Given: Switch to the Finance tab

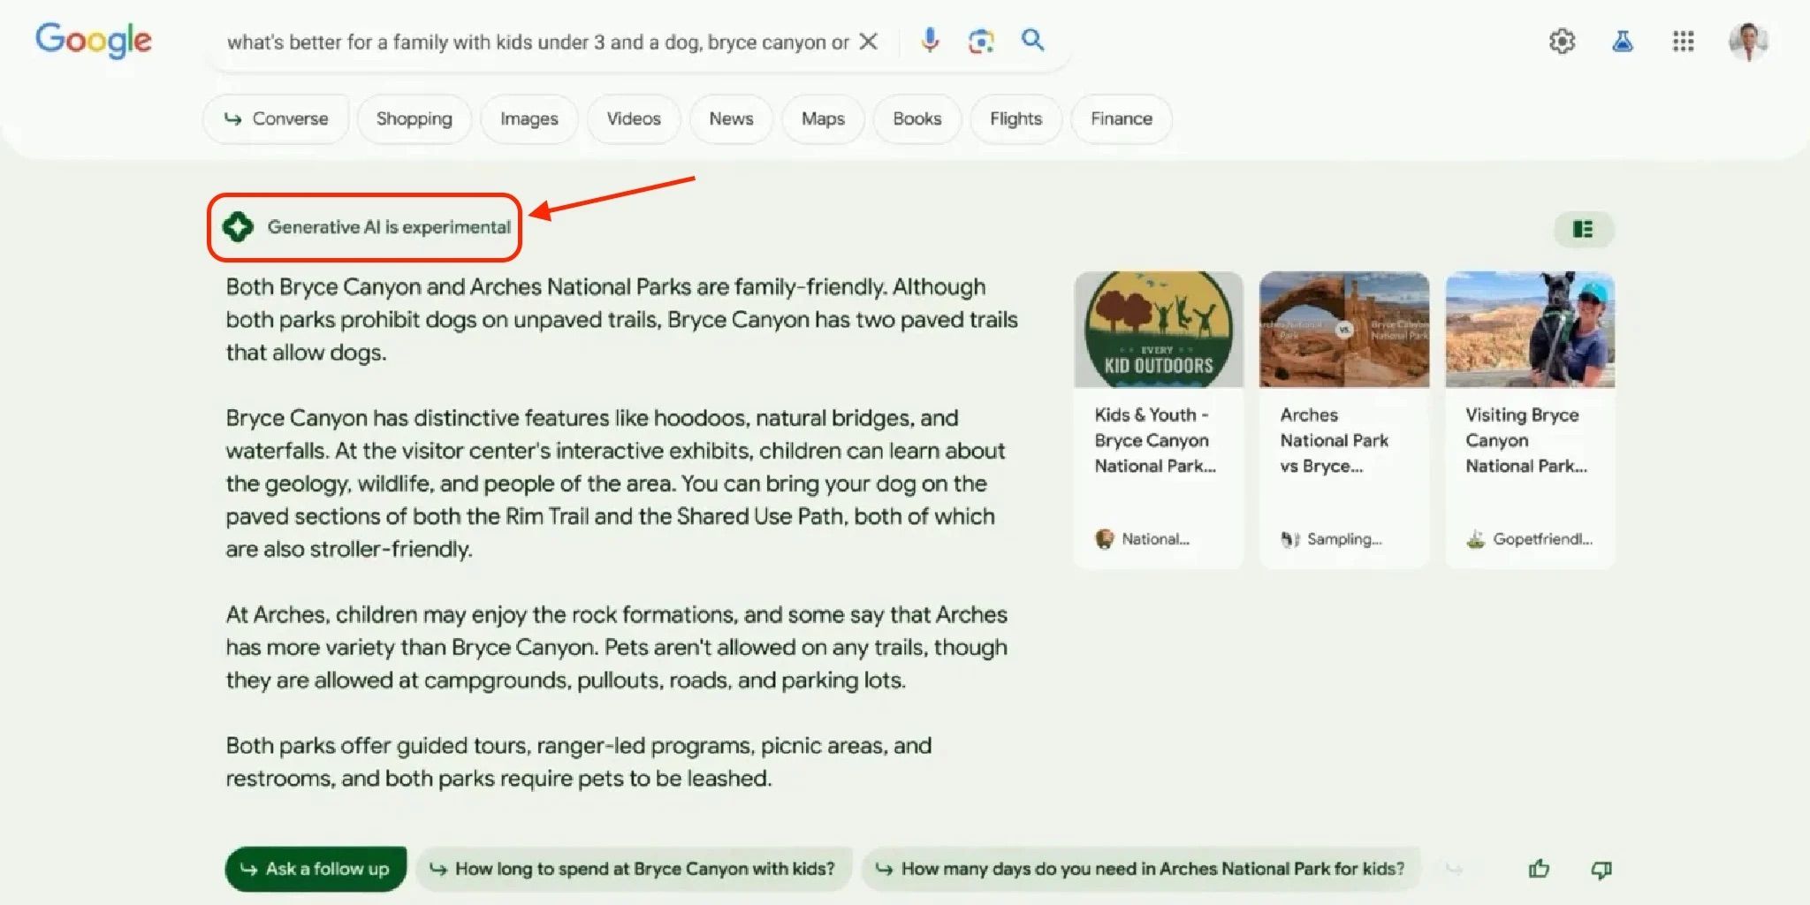Looking at the screenshot, I should (x=1121, y=118).
